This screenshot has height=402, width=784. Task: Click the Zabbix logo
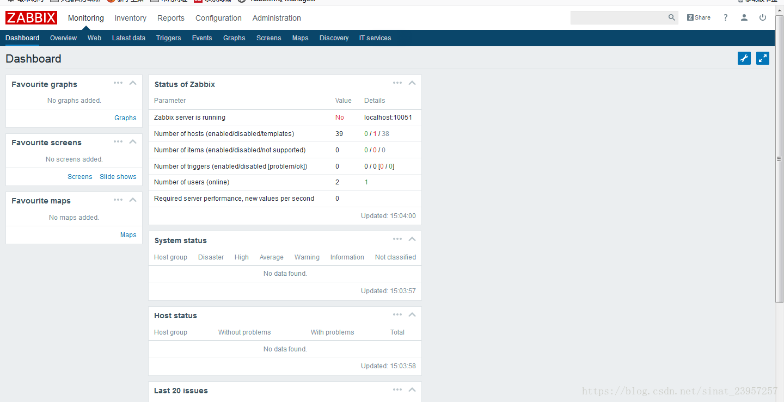tap(31, 18)
